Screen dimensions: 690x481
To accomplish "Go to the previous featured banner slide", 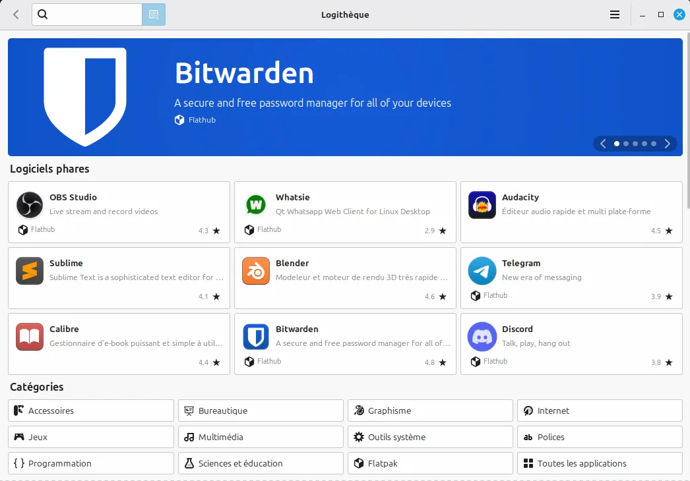I will coord(603,144).
